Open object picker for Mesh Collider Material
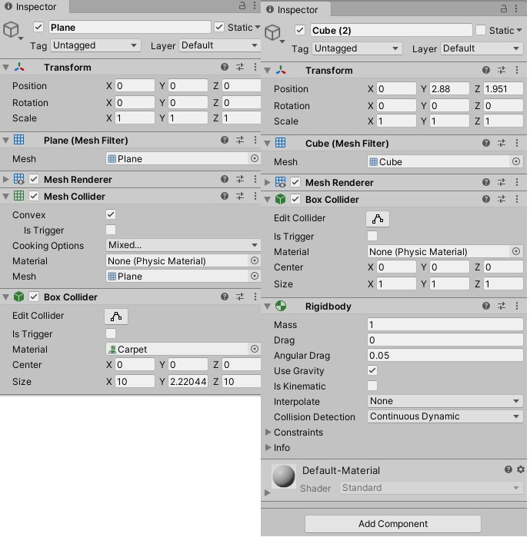Screen dimensions: 530x537 [255, 260]
